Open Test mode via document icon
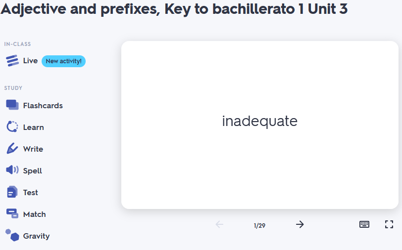 [12, 192]
